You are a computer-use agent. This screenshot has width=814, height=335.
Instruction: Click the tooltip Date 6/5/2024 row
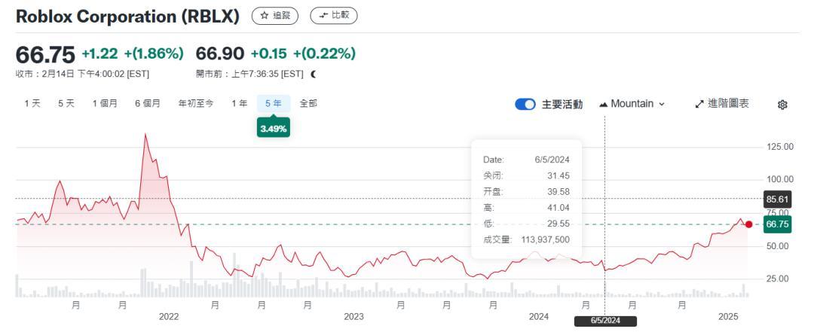526,160
